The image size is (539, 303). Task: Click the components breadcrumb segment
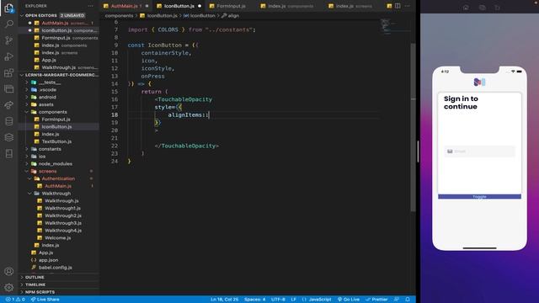119,16
